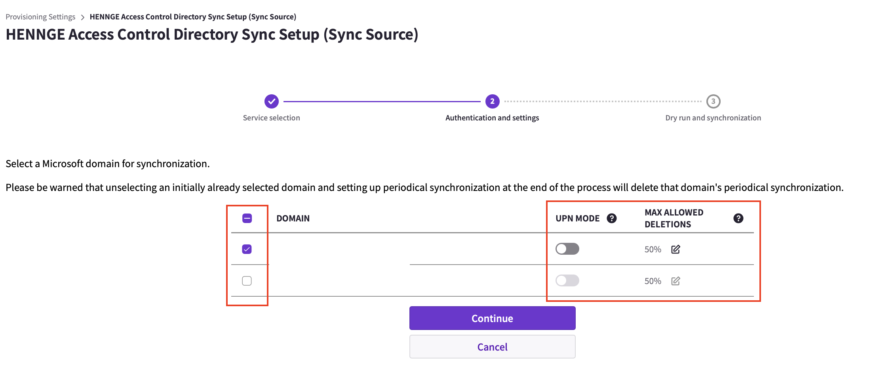Screen dimensions: 879x389
Task: Click the Continue button
Action: pos(493,318)
